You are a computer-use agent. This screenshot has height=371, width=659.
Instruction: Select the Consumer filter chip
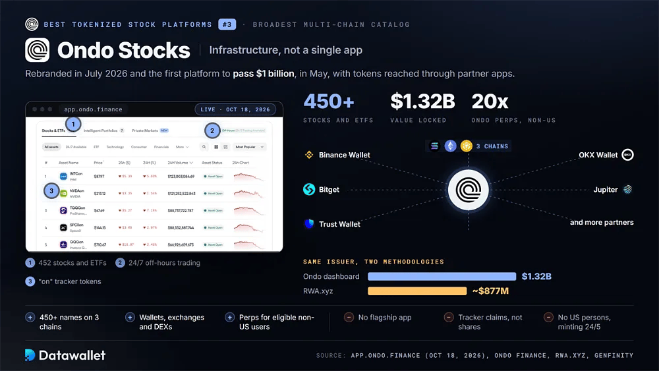click(139, 147)
